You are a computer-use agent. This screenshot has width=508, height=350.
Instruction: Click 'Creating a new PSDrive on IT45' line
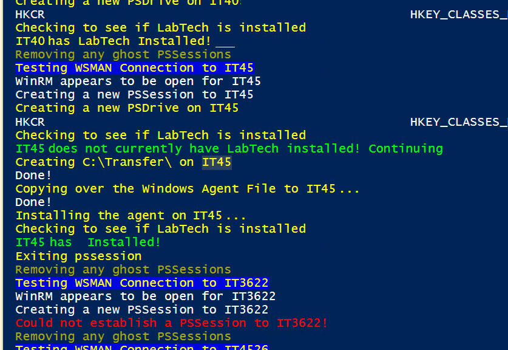coord(127,108)
